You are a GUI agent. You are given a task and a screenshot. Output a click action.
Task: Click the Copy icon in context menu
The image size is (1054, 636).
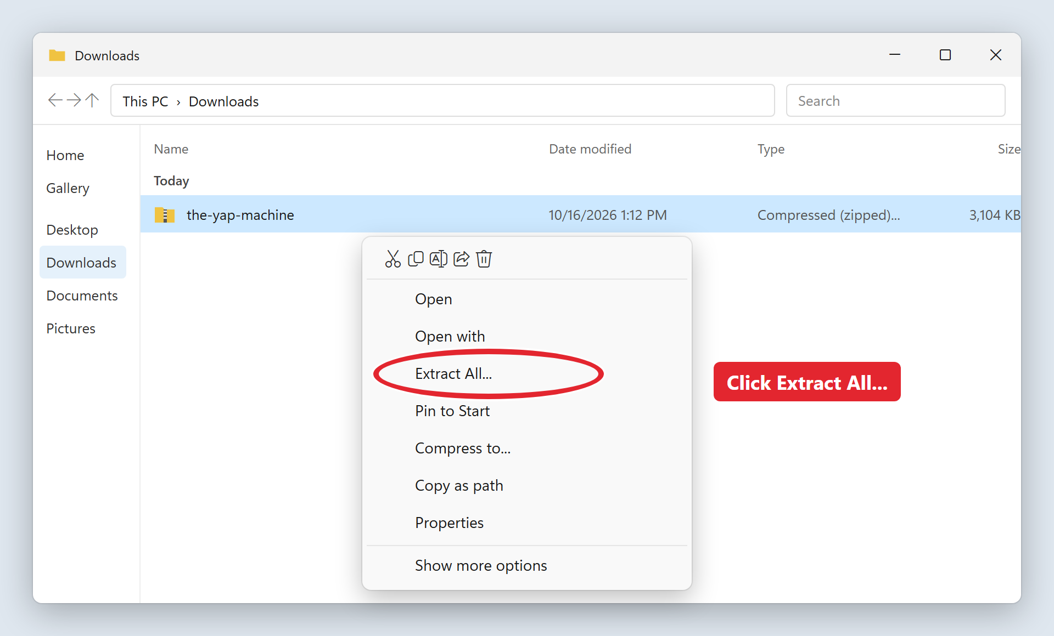click(416, 259)
